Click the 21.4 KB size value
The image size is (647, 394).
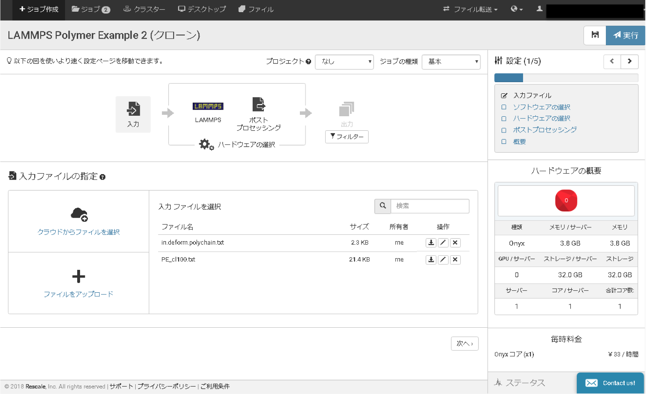pyautogui.click(x=359, y=260)
